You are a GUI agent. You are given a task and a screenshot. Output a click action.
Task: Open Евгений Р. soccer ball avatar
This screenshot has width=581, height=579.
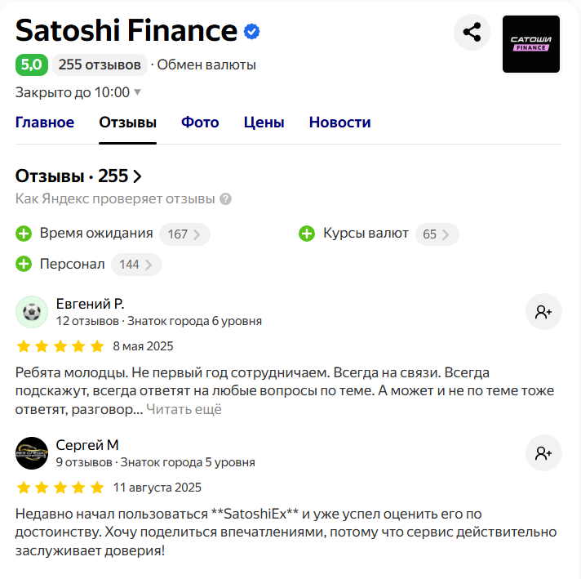pos(32,312)
